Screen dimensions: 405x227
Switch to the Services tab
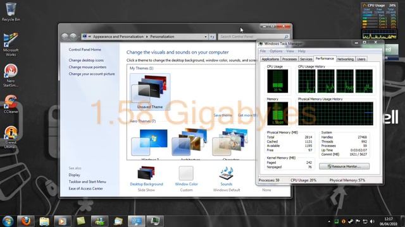(x=306, y=59)
